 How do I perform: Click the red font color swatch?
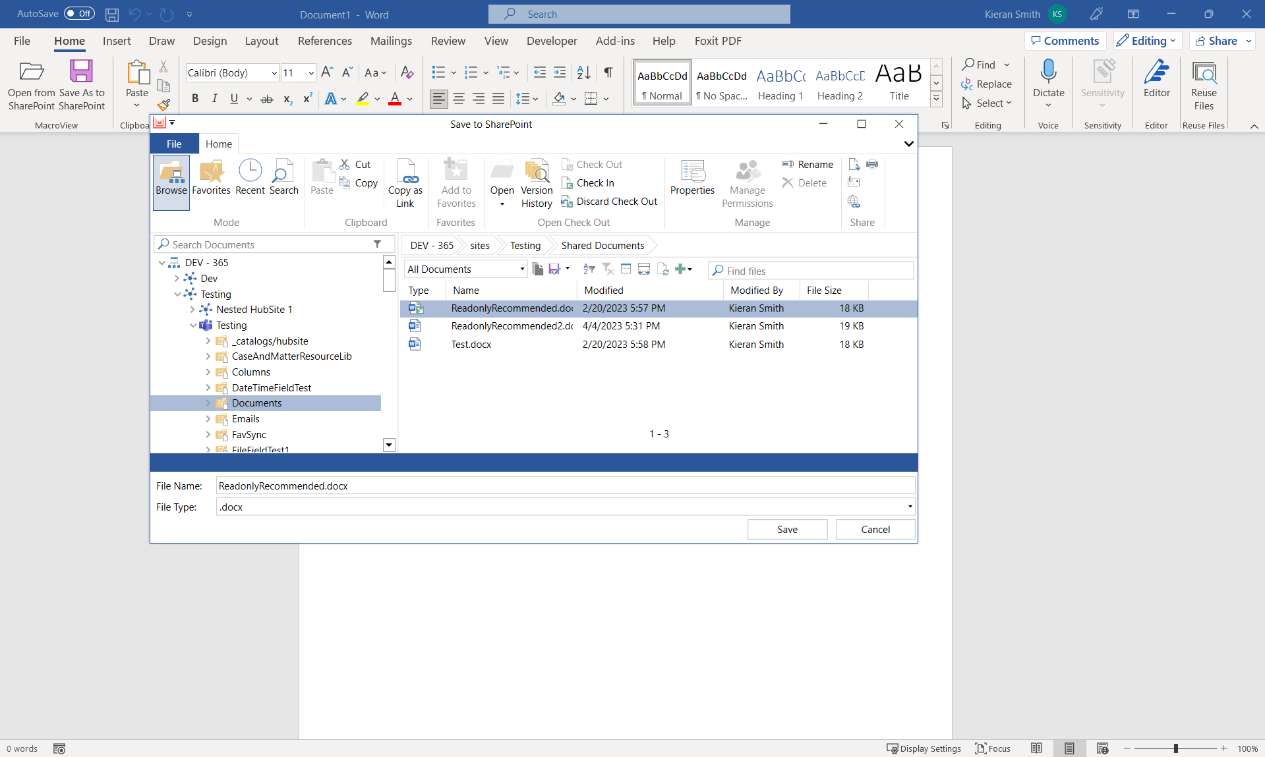click(x=395, y=99)
